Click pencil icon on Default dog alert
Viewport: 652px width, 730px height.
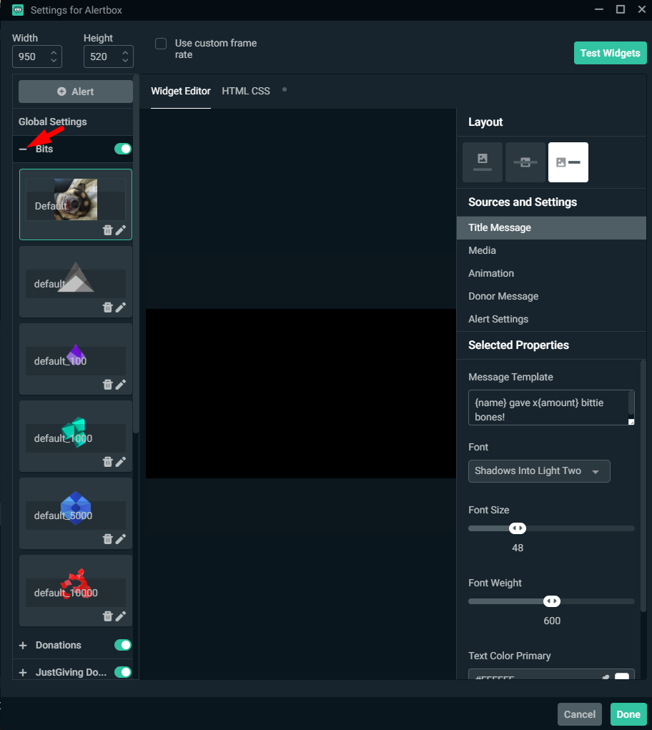(121, 230)
